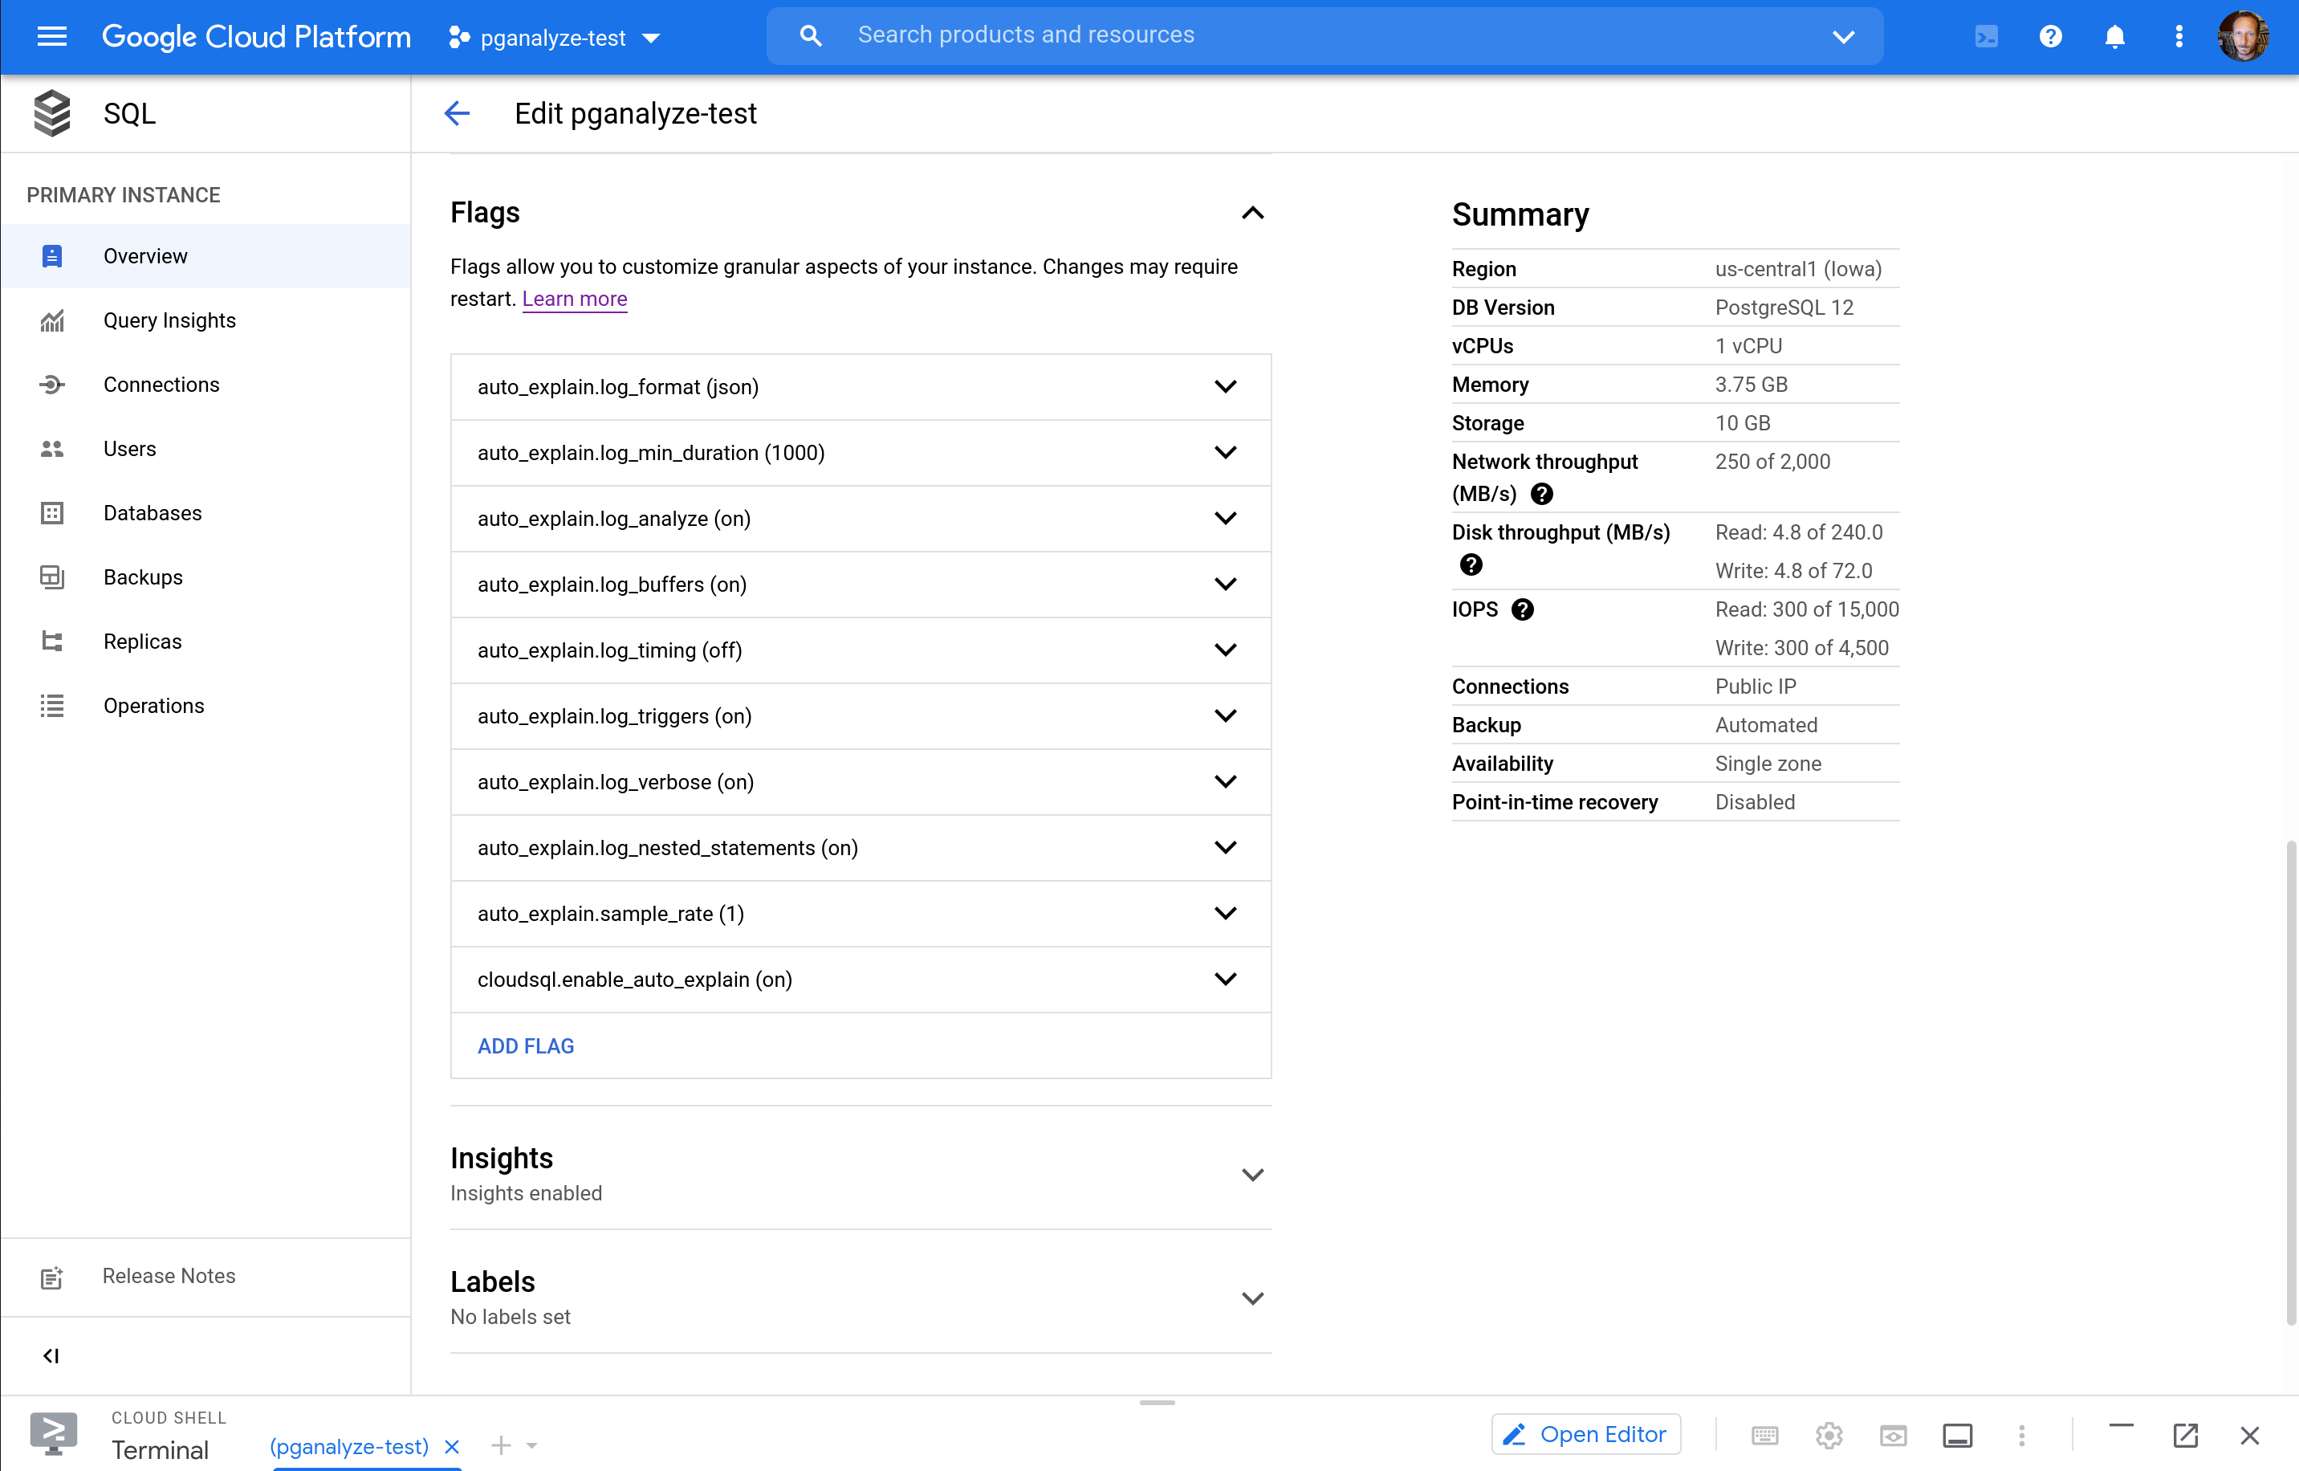Open Query Insights page
Image resolution: width=2299 pixels, height=1471 pixels.
(206, 321)
